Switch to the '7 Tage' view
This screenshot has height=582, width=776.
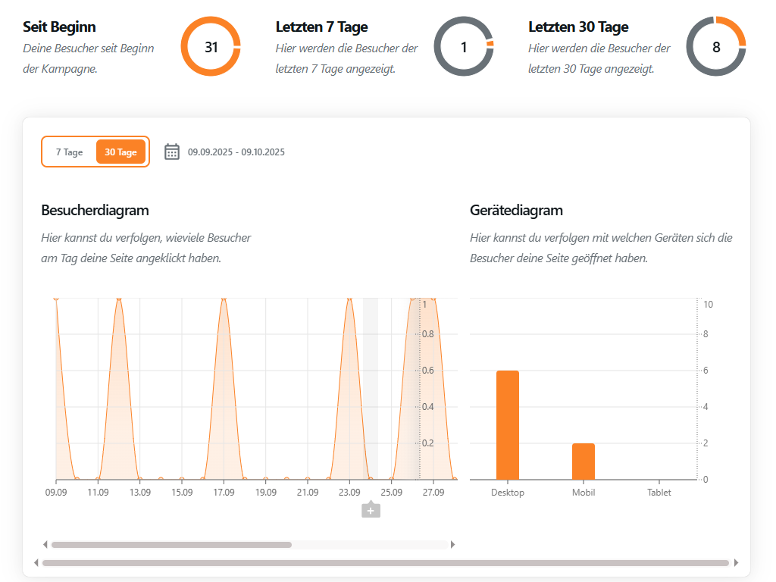(x=68, y=152)
